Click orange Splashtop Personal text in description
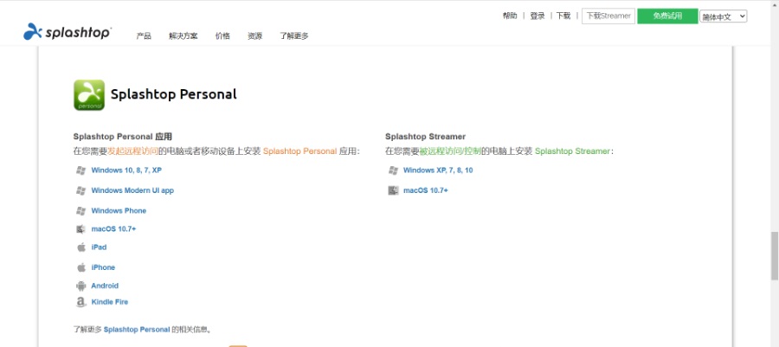The width and height of the screenshot is (779, 347). pyautogui.click(x=300, y=151)
